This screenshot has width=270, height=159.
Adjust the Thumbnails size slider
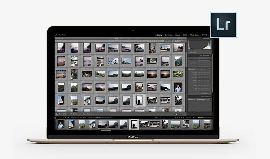click(178, 114)
